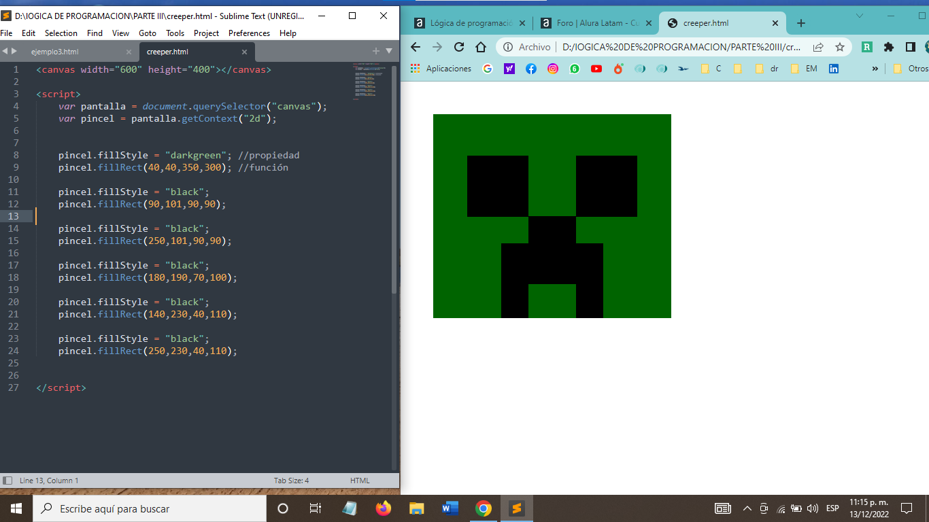Open Task View on taskbar

[x=316, y=508]
